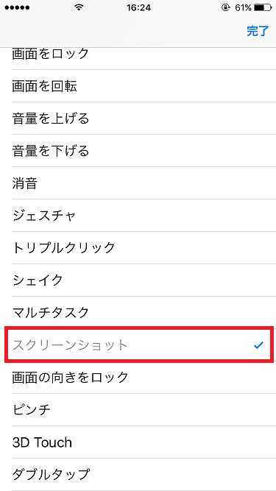Pick the ジェスチャ entry
Image resolution: width=276 pixels, height=491 pixels.
[x=138, y=216]
